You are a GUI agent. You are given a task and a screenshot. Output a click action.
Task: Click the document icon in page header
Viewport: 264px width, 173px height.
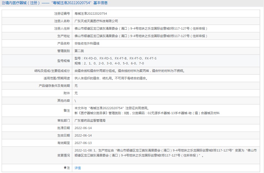click(x=3, y=3)
